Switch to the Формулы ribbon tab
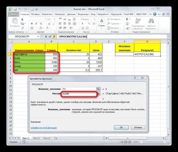This screenshot has height=152, width=178. (x=60, y=14)
